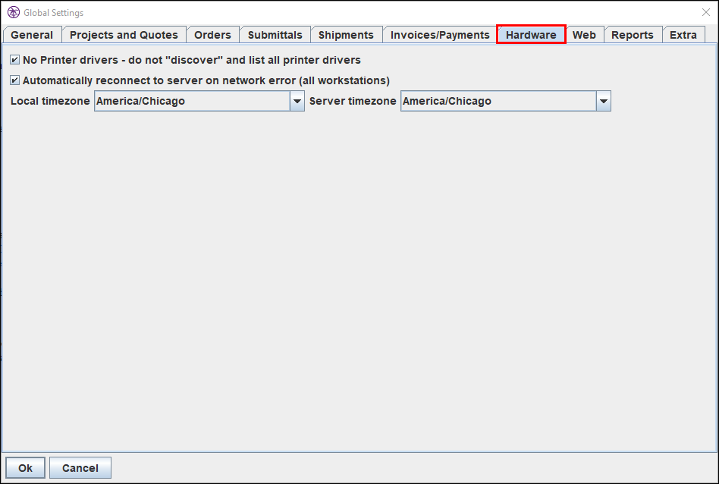The width and height of the screenshot is (719, 484).
Task: Open the Invoices/Payments tab
Action: (439, 34)
